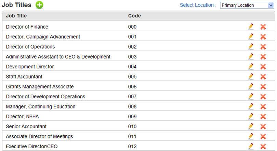Edit the Staff Accountant job title

pos(251,77)
